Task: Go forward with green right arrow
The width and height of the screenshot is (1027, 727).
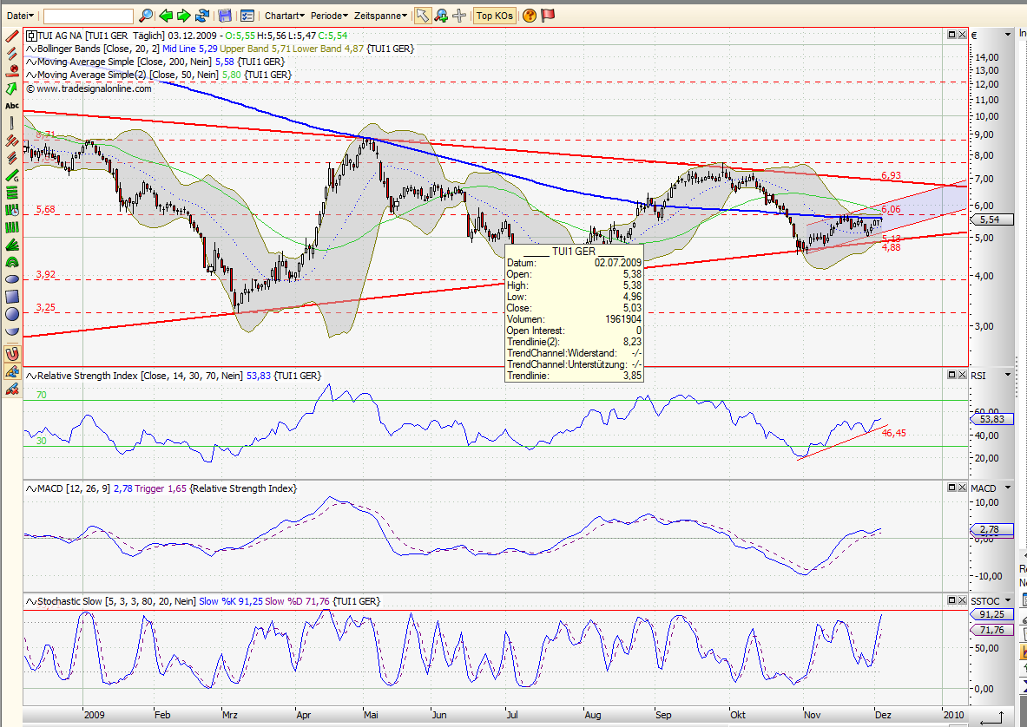Action: (x=184, y=15)
